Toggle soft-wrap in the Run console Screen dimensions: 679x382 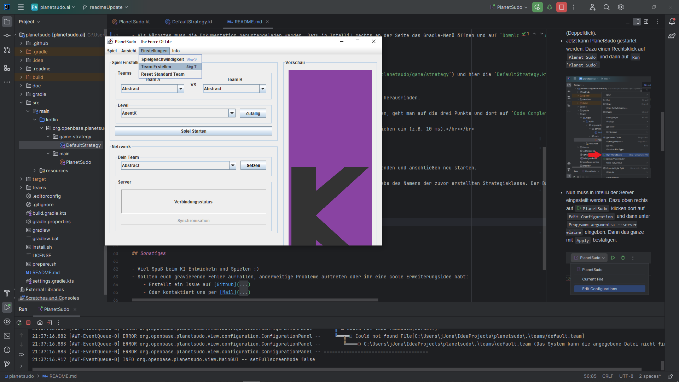point(21,354)
